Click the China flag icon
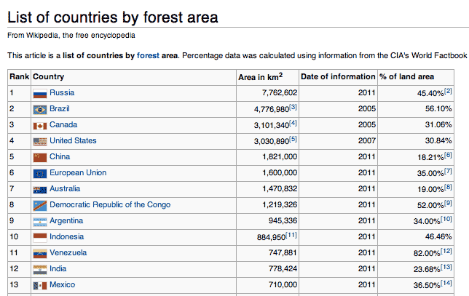This screenshot has width=469, height=296. pyautogui.click(x=39, y=157)
